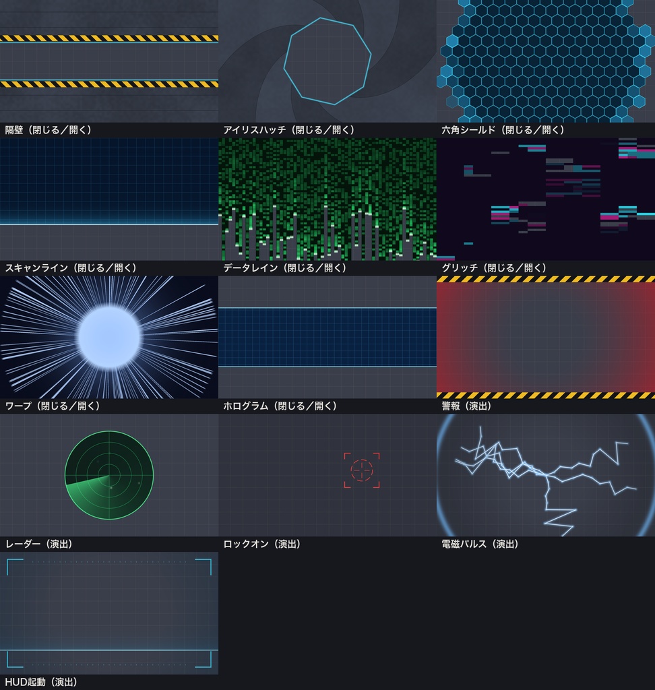Viewport: 655px width, 690px height.
Task: Click the label レーダー（演出）
Action: coord(38,544)
